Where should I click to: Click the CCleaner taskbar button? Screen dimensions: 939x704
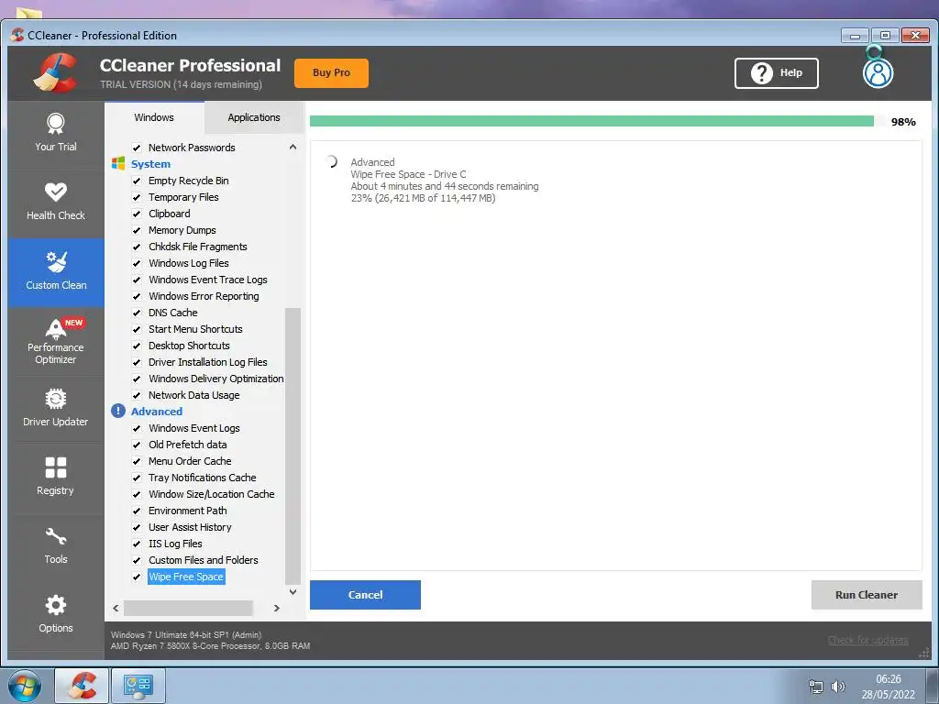82,686
